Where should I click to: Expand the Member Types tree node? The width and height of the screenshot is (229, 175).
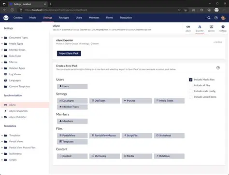(x=2, y=50)
